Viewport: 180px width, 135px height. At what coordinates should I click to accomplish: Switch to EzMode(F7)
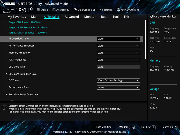coord(126,127)
